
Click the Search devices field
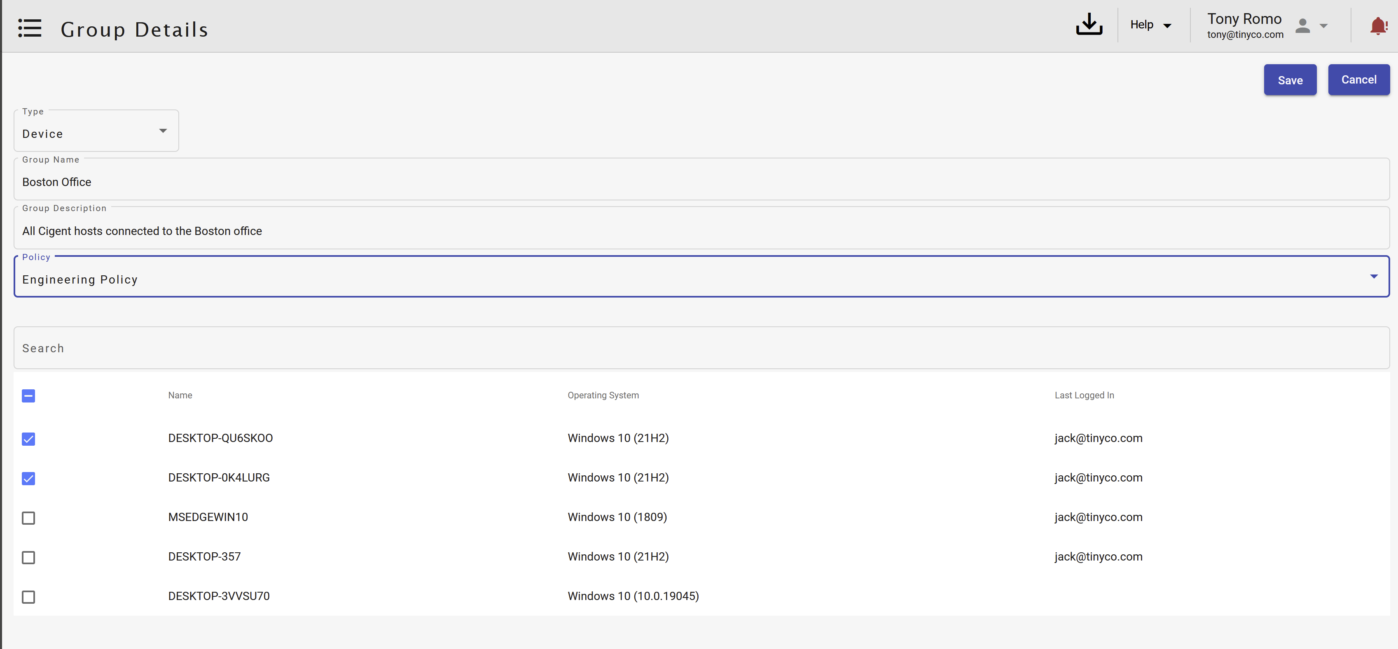pos(700,348)
